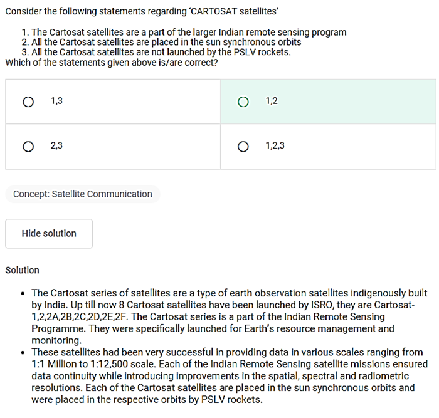Screen dimensions: 439x418
Task: Select the radio button for option 1,3
Action: pos(28,102)
